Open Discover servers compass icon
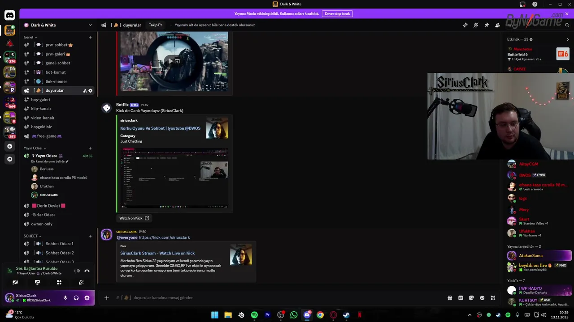574x322 pixels. tap(9, 159)
